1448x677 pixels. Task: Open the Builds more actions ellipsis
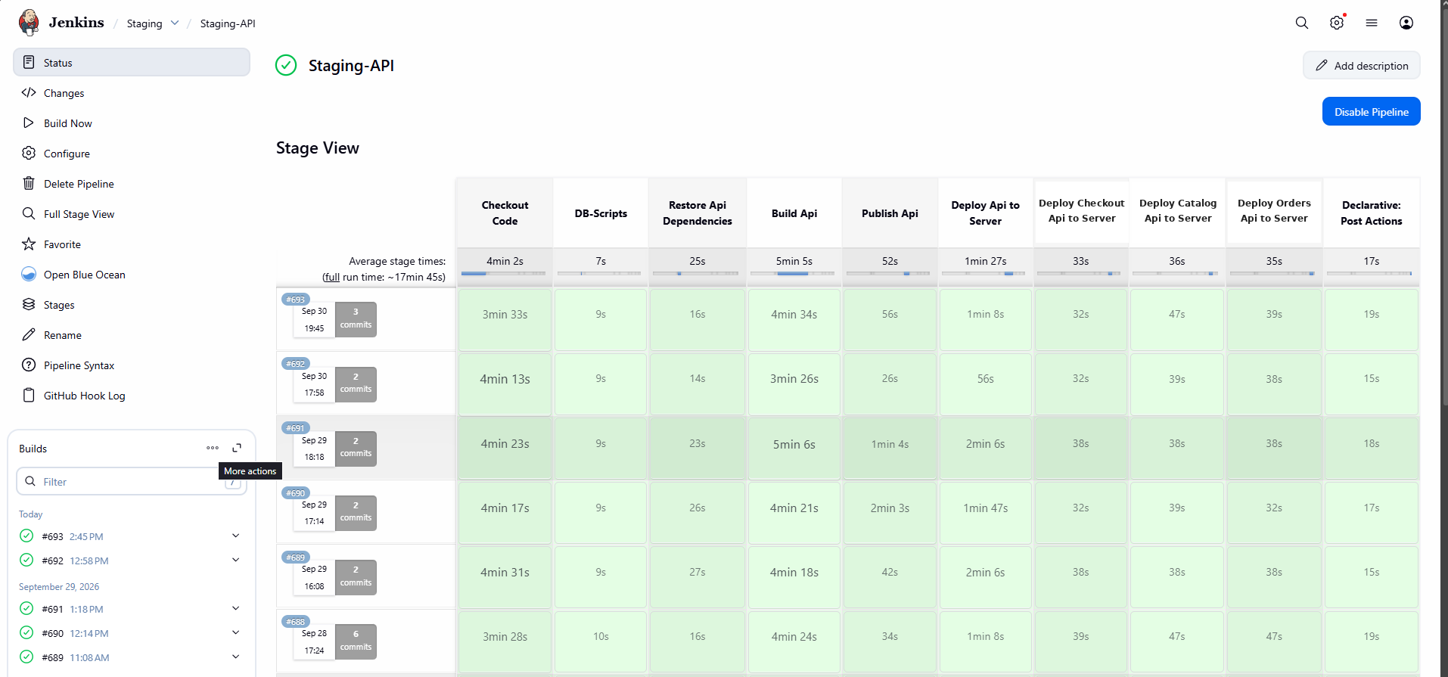coord(213,448)
